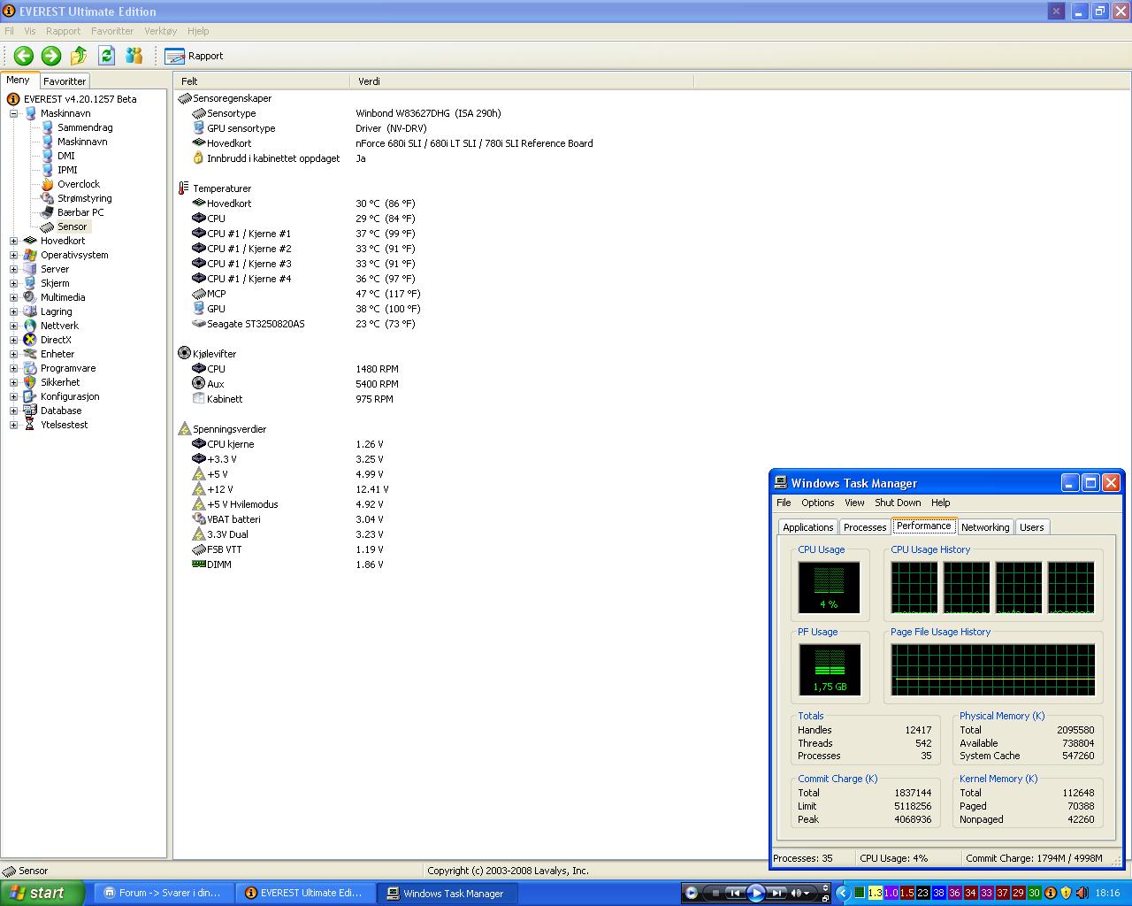Click the Enheter devices icon
This screenshot has height=906, width=1132.
pos(30,354)
